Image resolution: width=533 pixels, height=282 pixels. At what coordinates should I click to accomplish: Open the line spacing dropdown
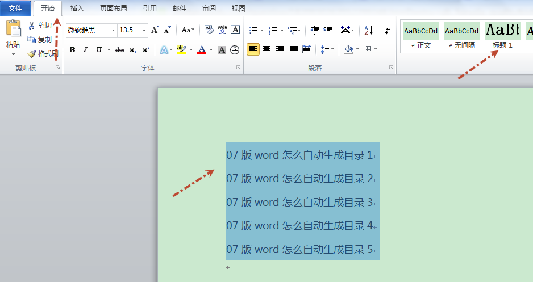327,49
